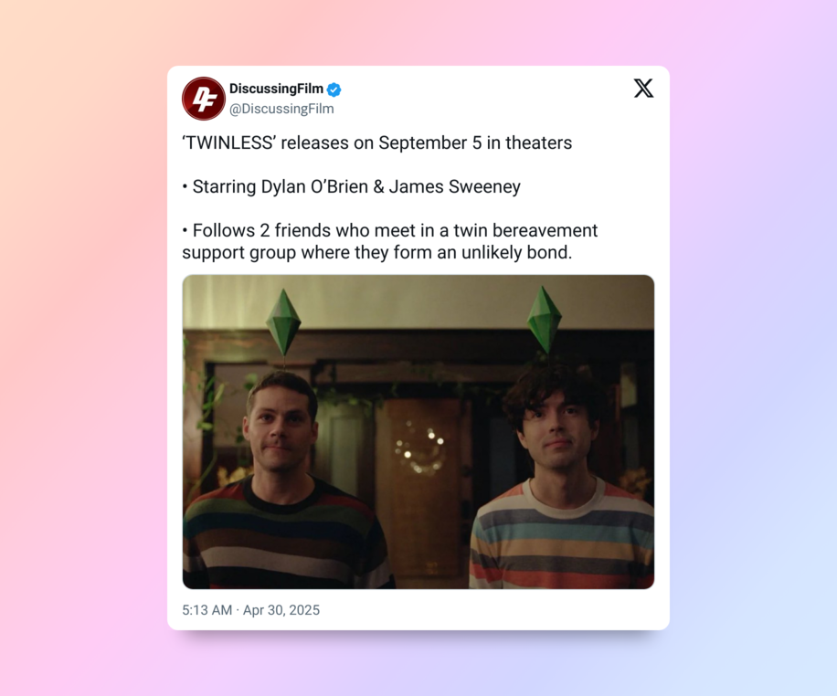Image resolution: width=837 pixels, height=696 pixels.
Task: Click the right green plumbob diamond
Action: click(544, 320)
